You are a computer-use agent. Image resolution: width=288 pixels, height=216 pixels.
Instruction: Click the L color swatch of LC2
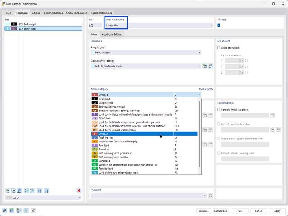coord(14,29)
